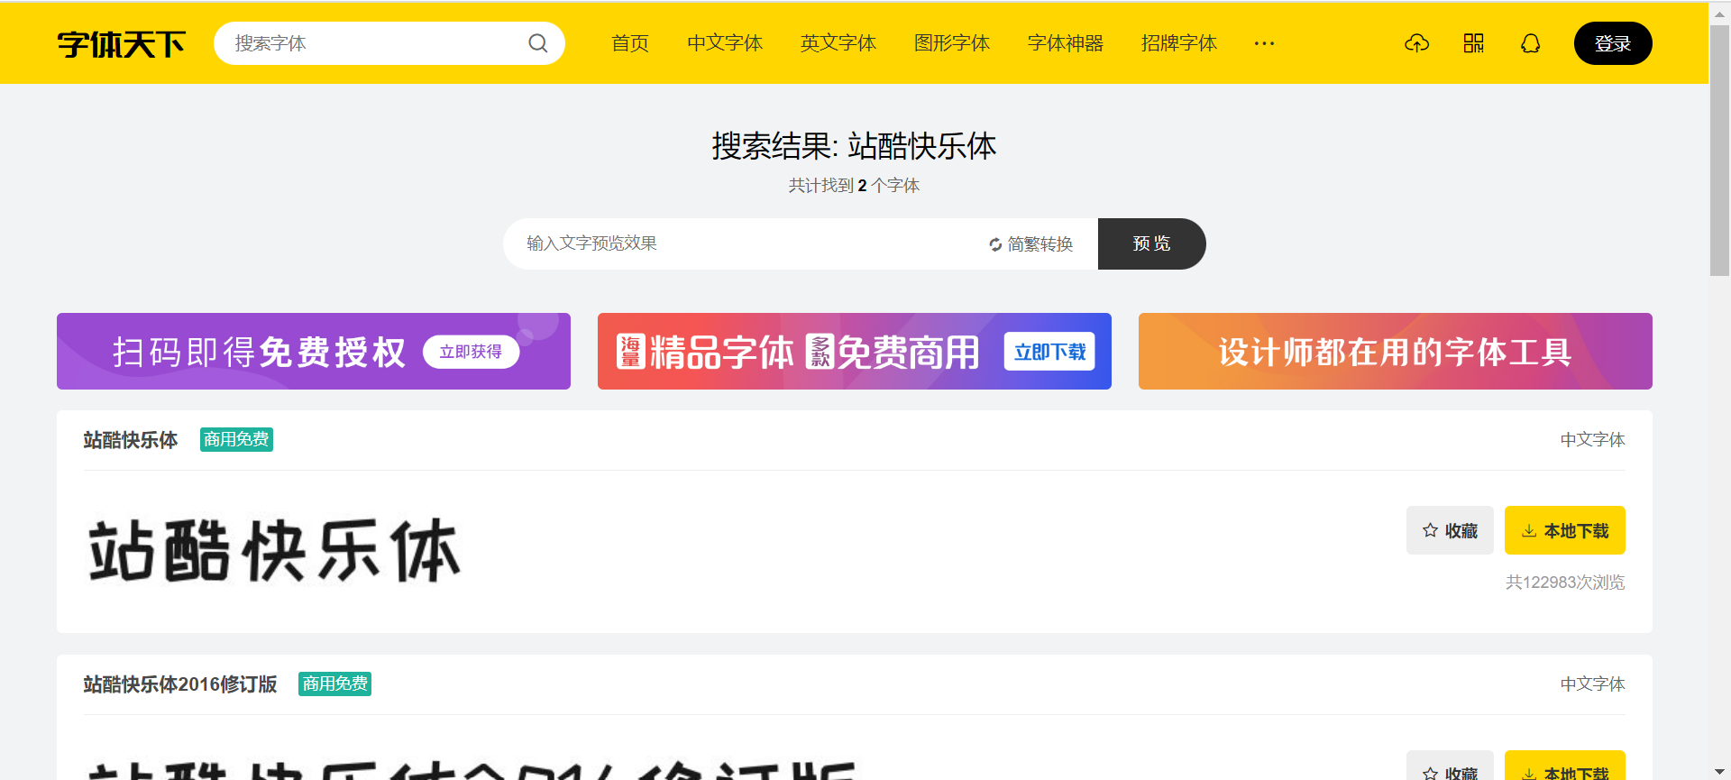Click the 预览 preview button
1731x780 pixels.
(1151, 243)
